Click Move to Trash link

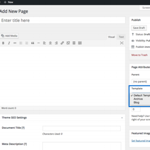[x=140, y=55]
